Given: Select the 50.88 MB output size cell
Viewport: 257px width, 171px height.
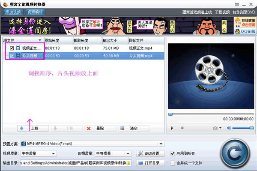Looking at the screenshot, I should pos(111,56).
